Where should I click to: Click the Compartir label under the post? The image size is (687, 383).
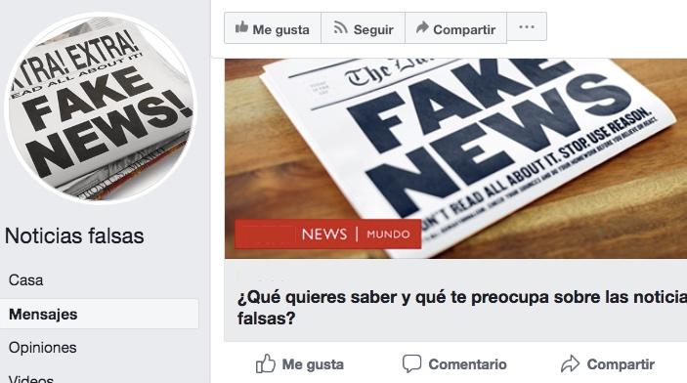point(621,364)
